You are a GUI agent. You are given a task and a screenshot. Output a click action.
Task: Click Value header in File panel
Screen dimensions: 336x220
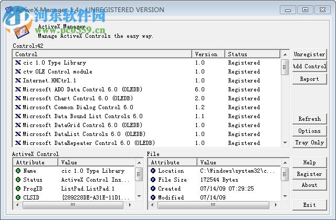point(239,162)
